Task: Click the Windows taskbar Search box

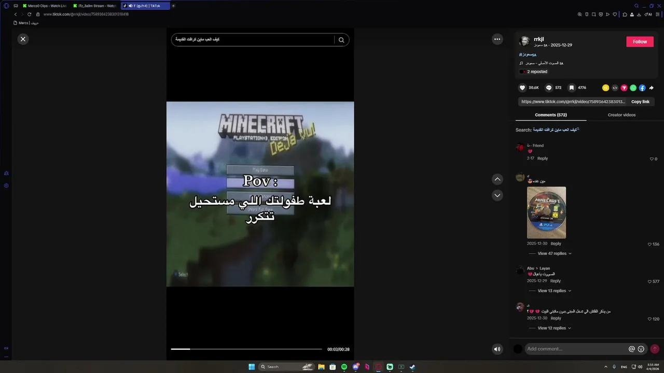Action: [286, 367]
